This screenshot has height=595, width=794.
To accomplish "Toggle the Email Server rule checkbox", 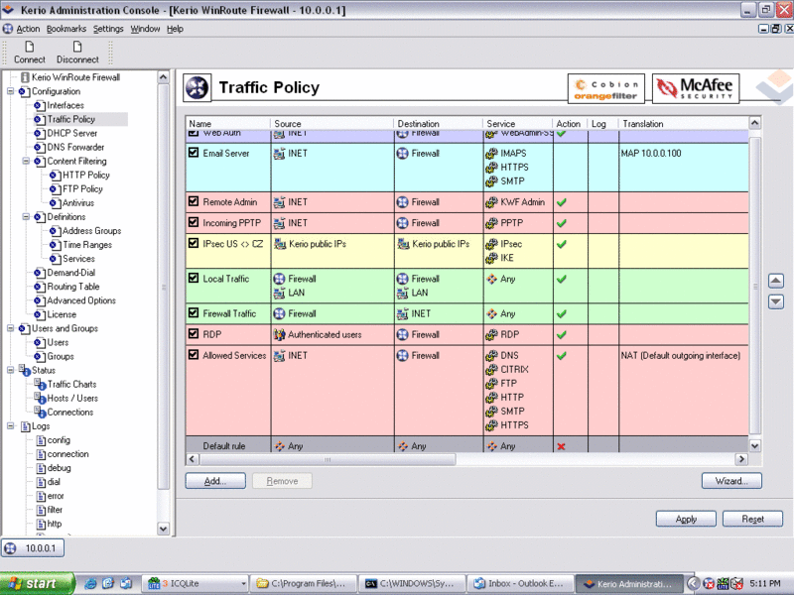I will (193, 153).
